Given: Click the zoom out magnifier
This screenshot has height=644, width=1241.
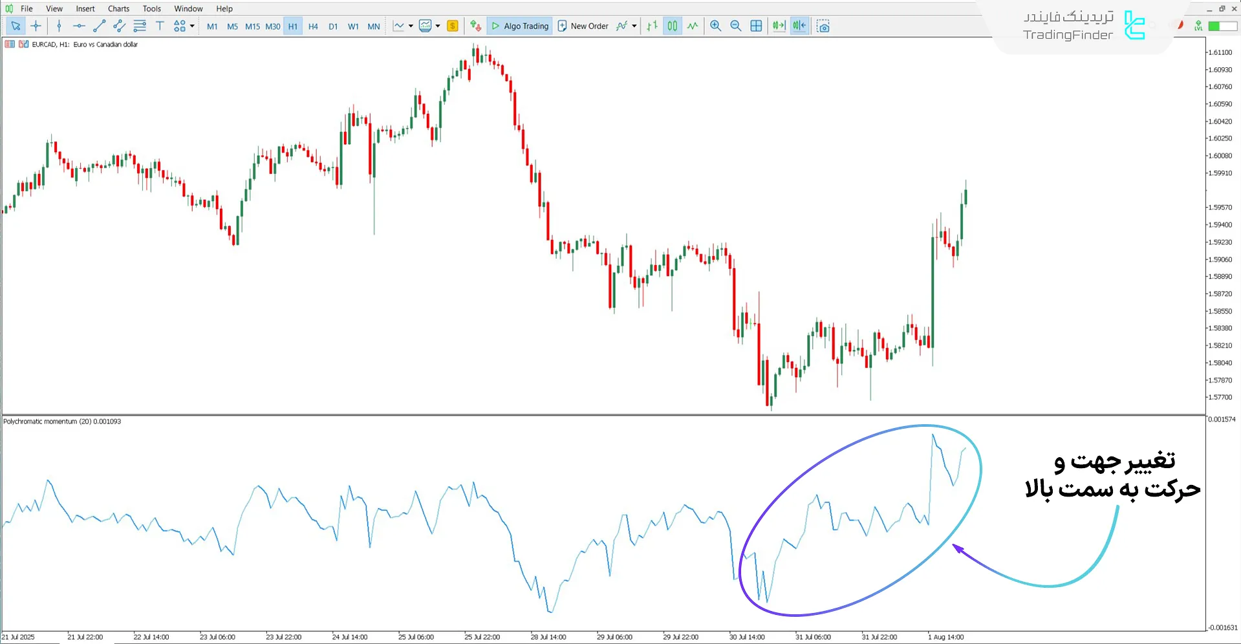Looking at the screenshot, I should point(735,26).
